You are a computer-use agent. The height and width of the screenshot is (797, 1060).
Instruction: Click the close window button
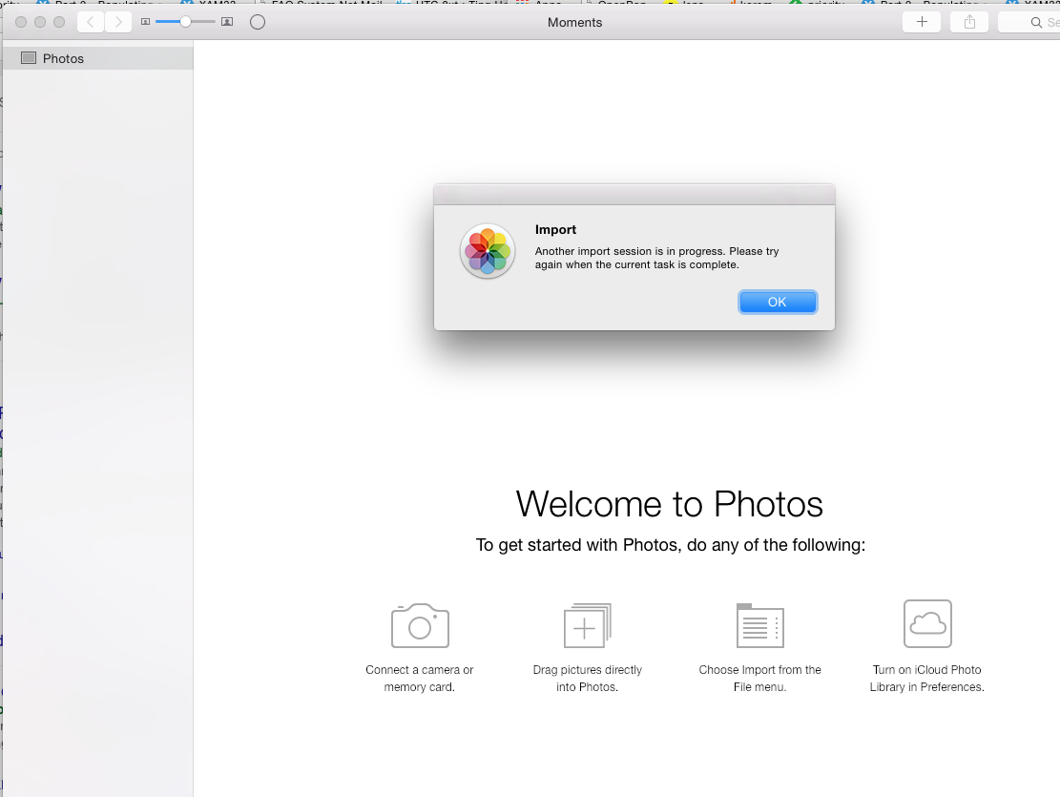tap(21, 22)
